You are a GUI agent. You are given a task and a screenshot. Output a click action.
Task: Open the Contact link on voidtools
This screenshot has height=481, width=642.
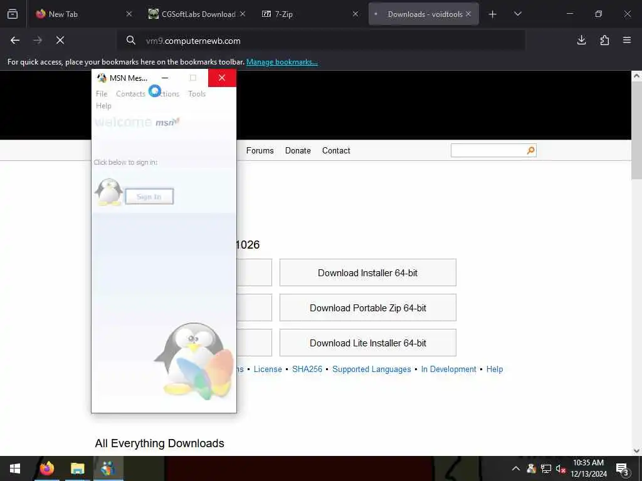[336, 150]
